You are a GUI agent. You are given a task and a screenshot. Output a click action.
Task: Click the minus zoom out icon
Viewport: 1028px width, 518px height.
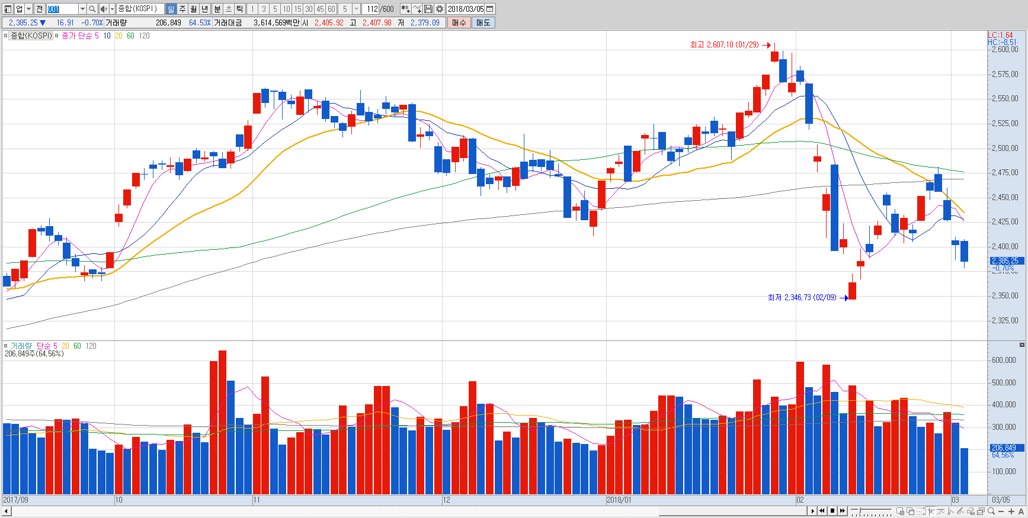click(1001, 511)
